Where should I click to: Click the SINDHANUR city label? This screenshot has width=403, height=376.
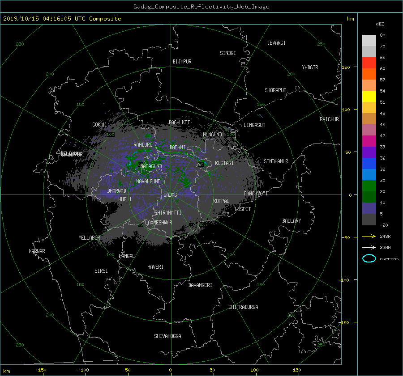click(276, 161)
